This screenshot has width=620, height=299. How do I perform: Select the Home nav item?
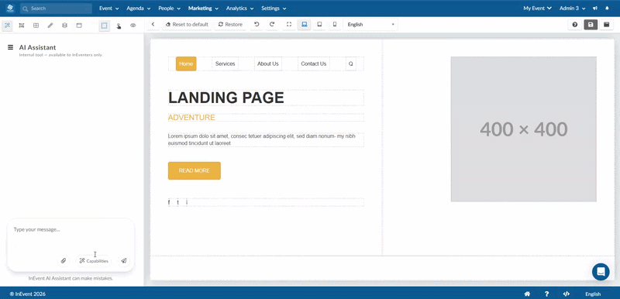[x=186, y=64]
